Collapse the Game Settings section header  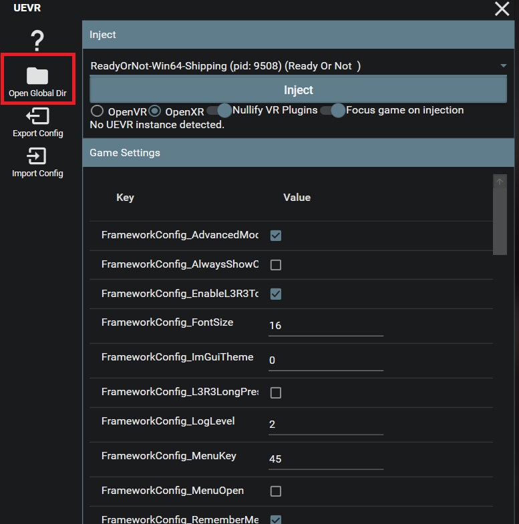point(298,153)
